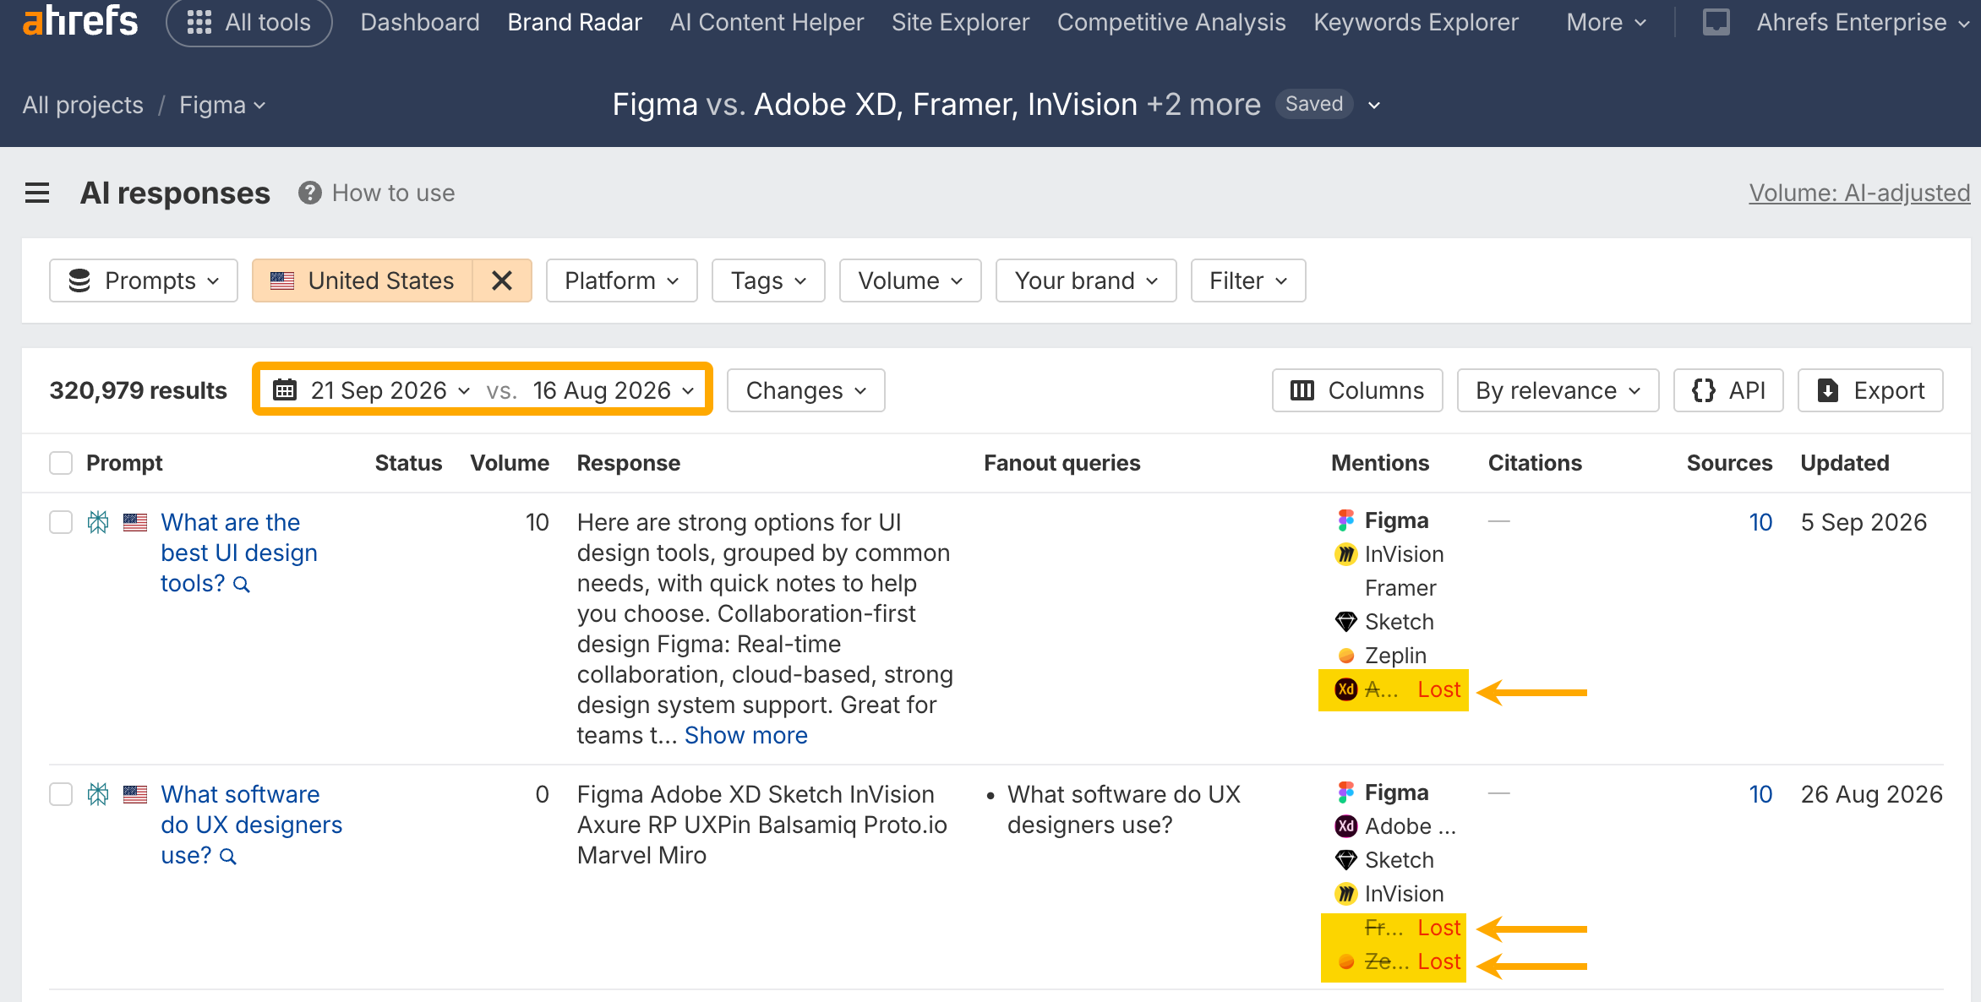Select all rows checkbox in header

61,463
